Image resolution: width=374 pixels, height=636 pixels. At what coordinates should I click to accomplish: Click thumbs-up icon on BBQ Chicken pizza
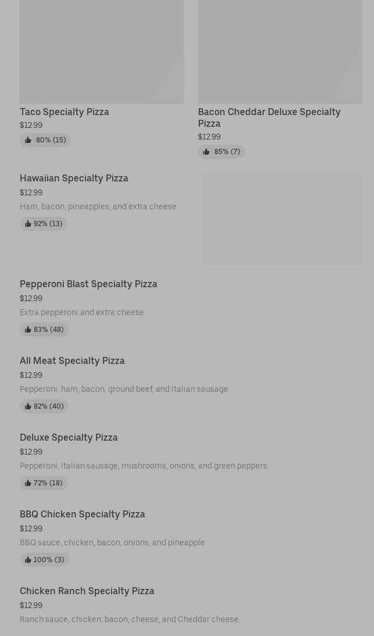click(x=28, y=560)
